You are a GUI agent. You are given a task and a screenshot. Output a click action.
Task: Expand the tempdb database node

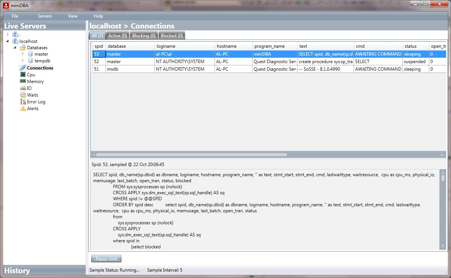point(23,60)
